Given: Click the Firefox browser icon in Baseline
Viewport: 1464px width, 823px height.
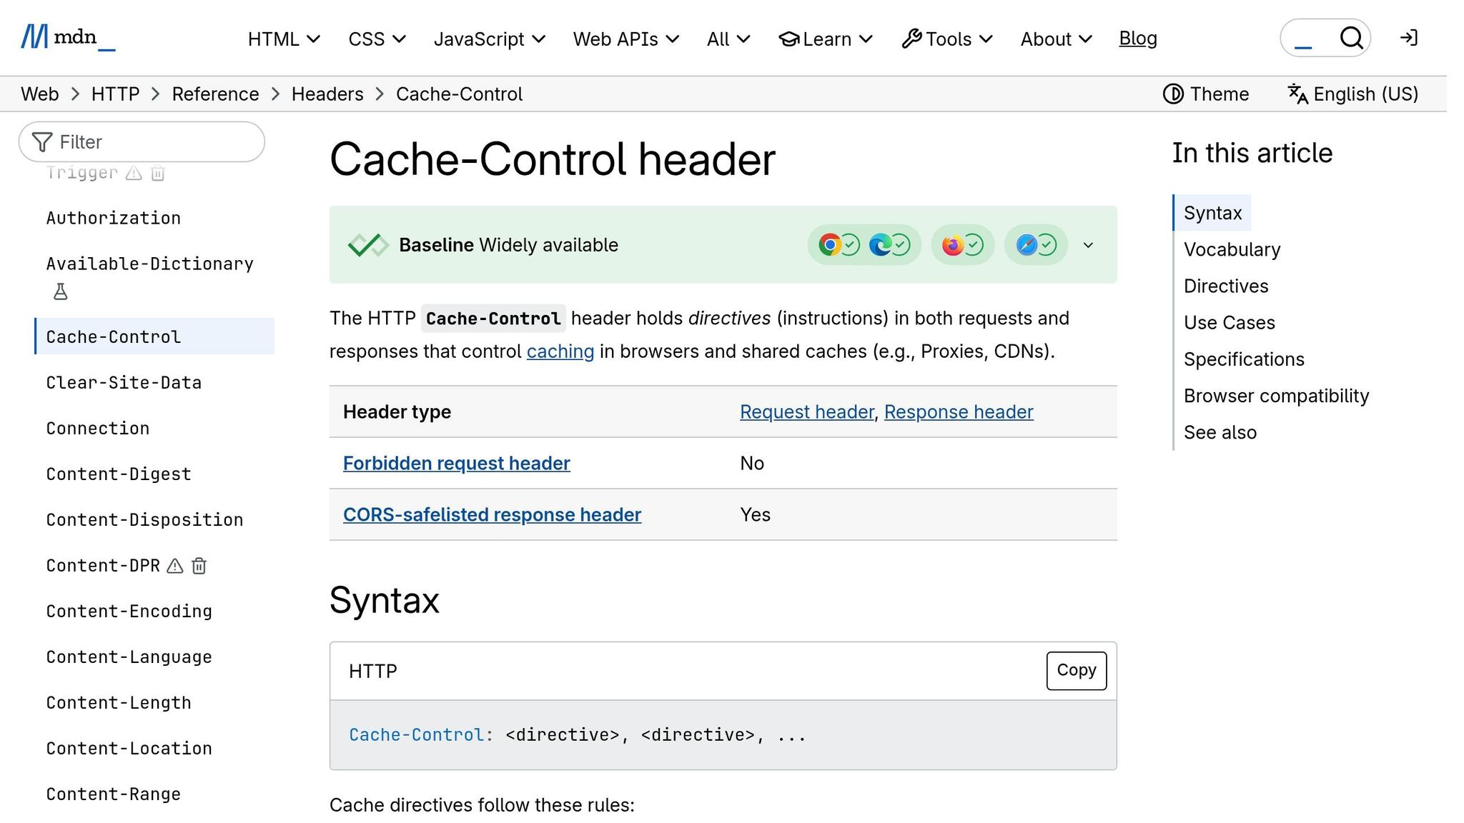Looking at the screenshot, I should tap(952, 245).
